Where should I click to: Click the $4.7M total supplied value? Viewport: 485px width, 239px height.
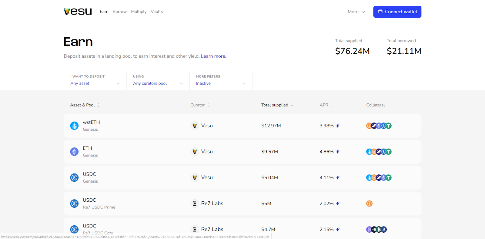click(268, 229)
